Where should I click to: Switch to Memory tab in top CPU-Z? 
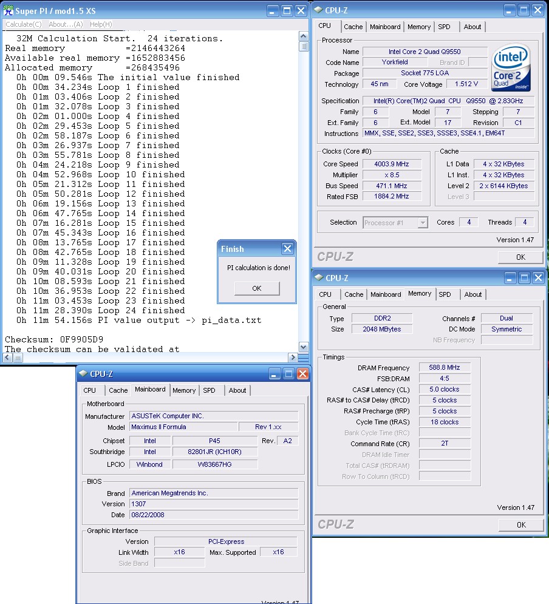419,27
